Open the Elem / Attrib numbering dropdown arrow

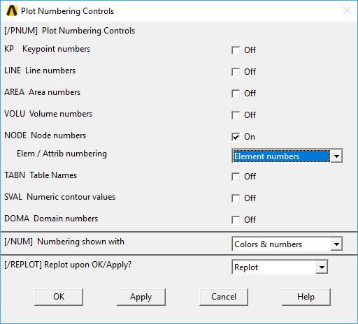click(336, 156)
